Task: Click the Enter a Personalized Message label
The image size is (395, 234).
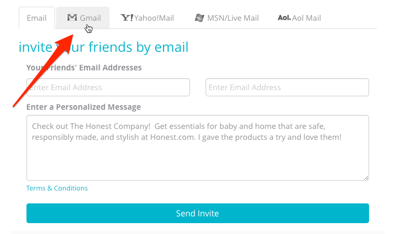Action: point(84,107)
